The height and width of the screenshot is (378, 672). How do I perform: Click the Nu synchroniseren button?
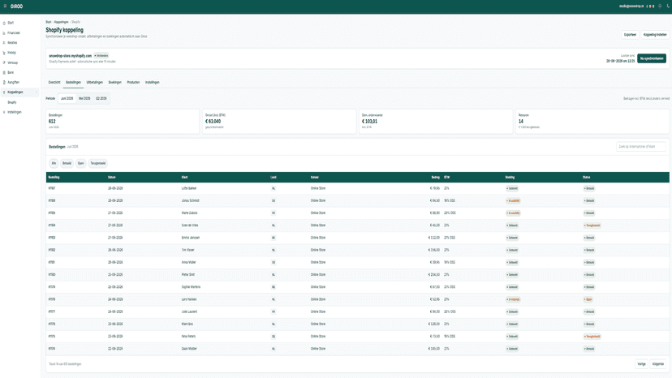coord(652,58)
